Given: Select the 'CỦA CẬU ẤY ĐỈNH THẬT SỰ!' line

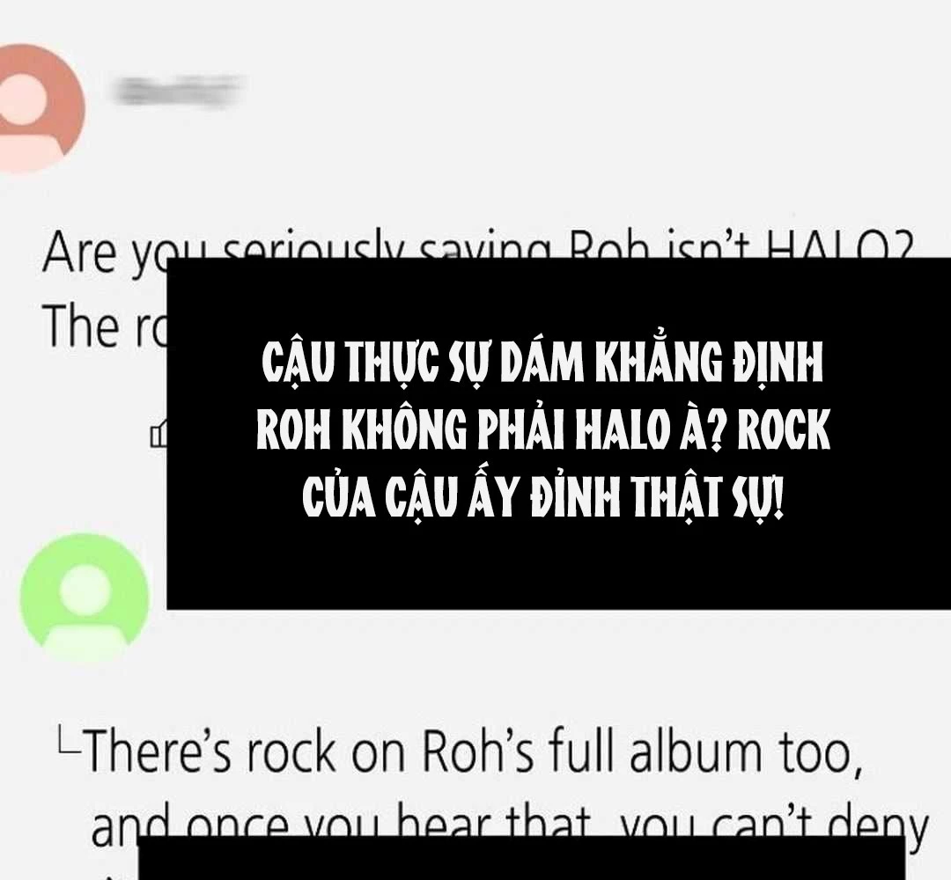Looking at the screenshot, I should 543,499.
